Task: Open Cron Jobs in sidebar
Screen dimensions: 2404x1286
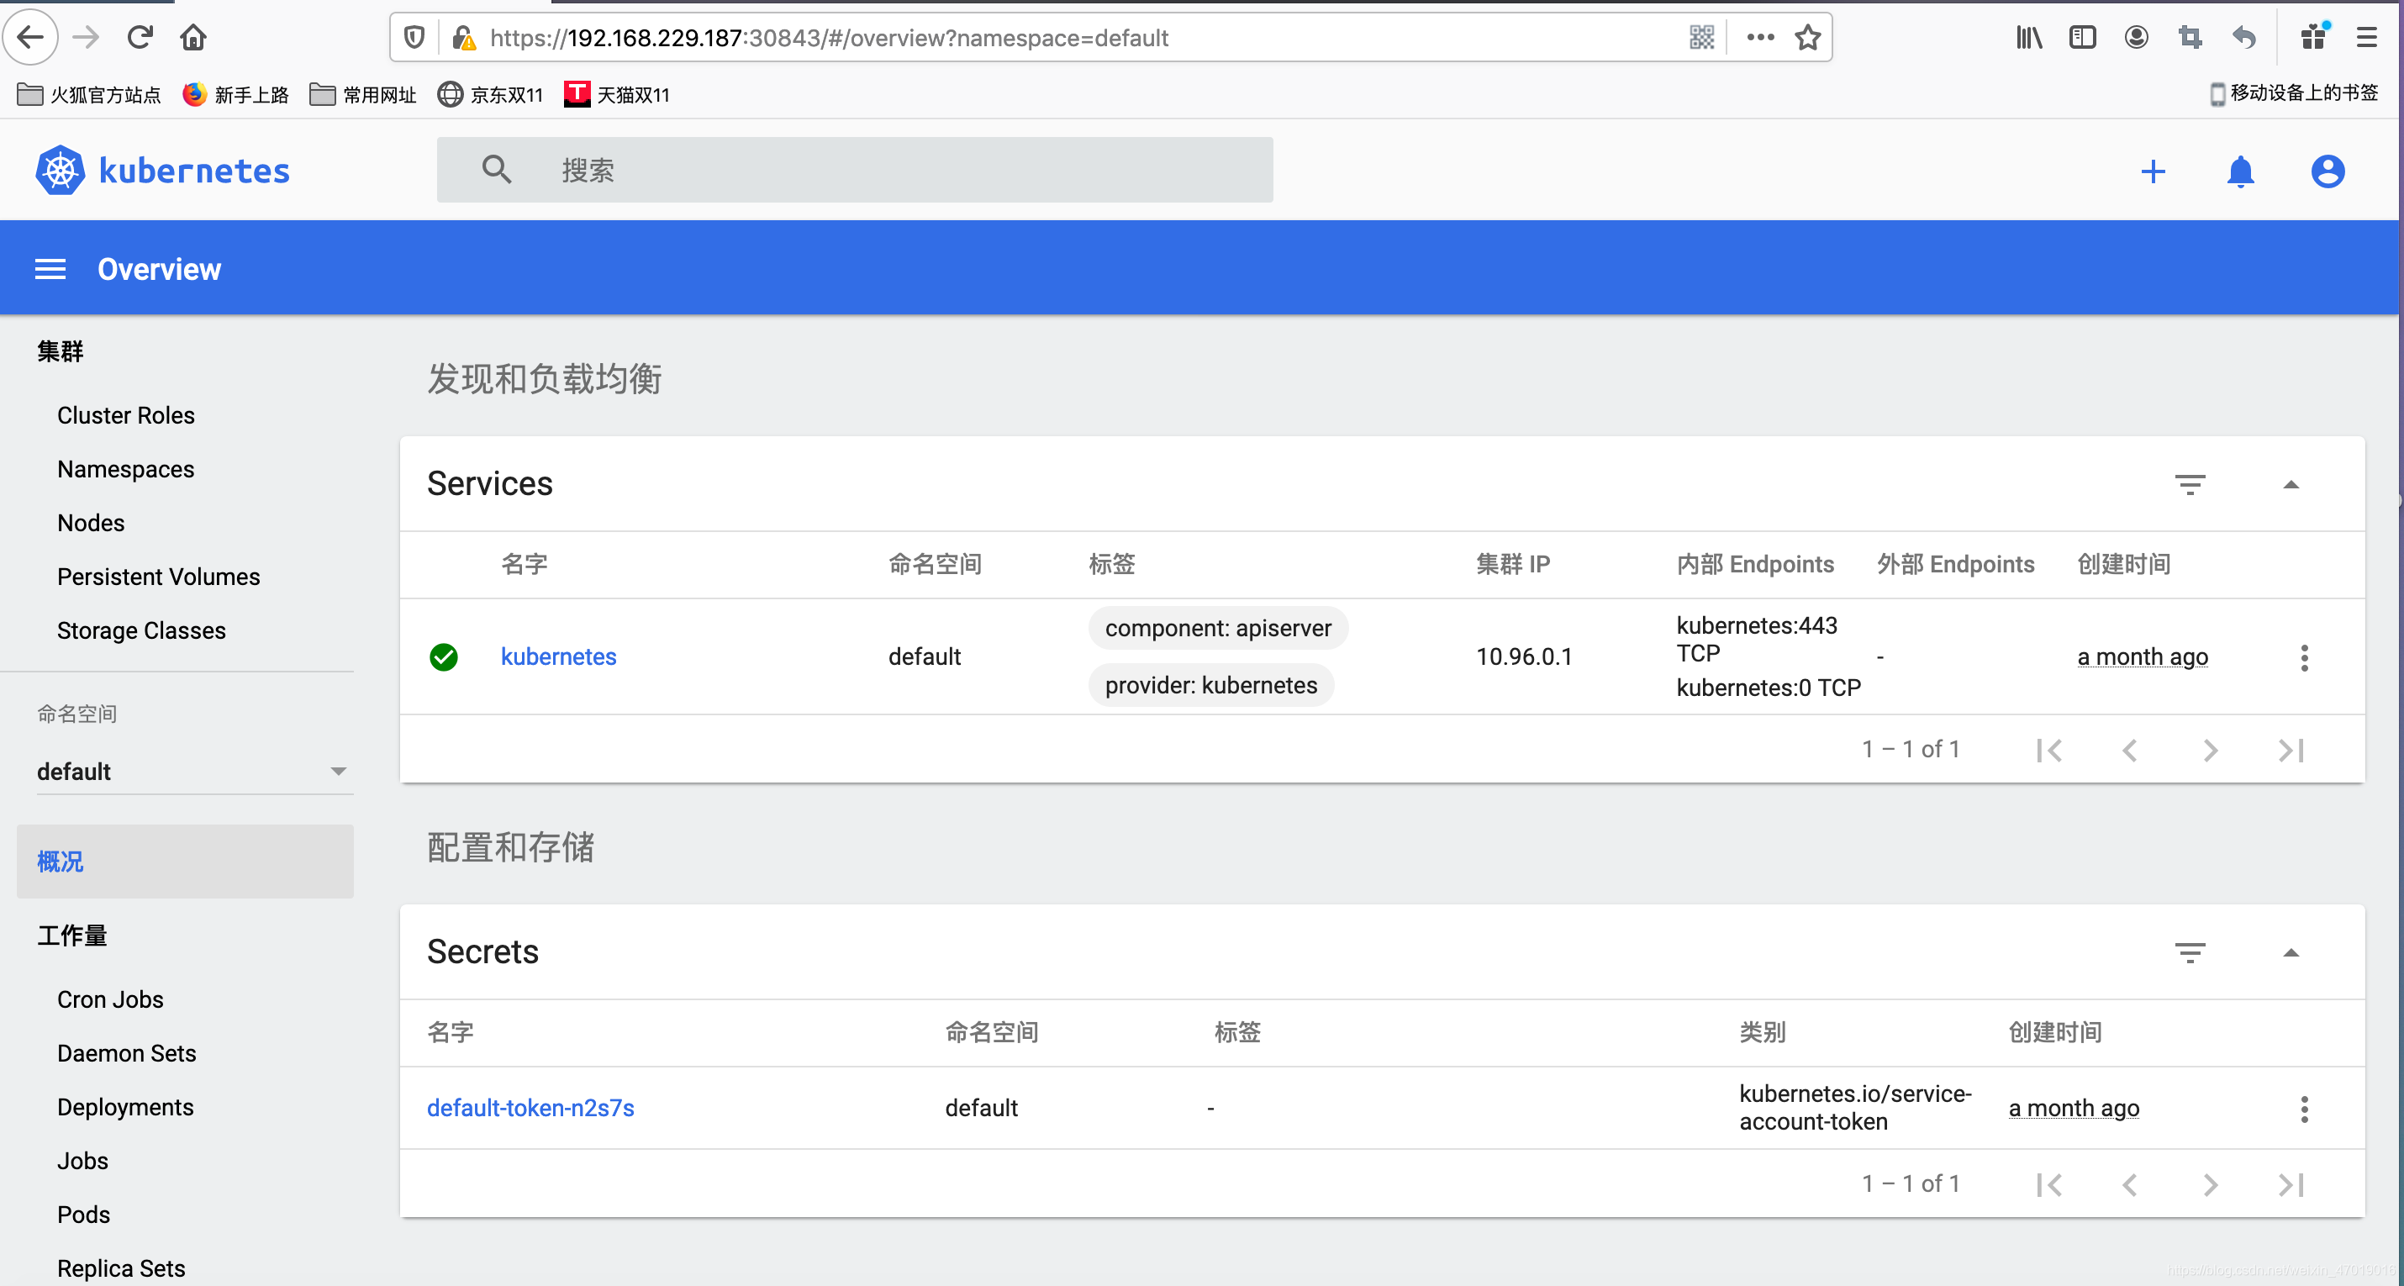Action: [110, 1000]
